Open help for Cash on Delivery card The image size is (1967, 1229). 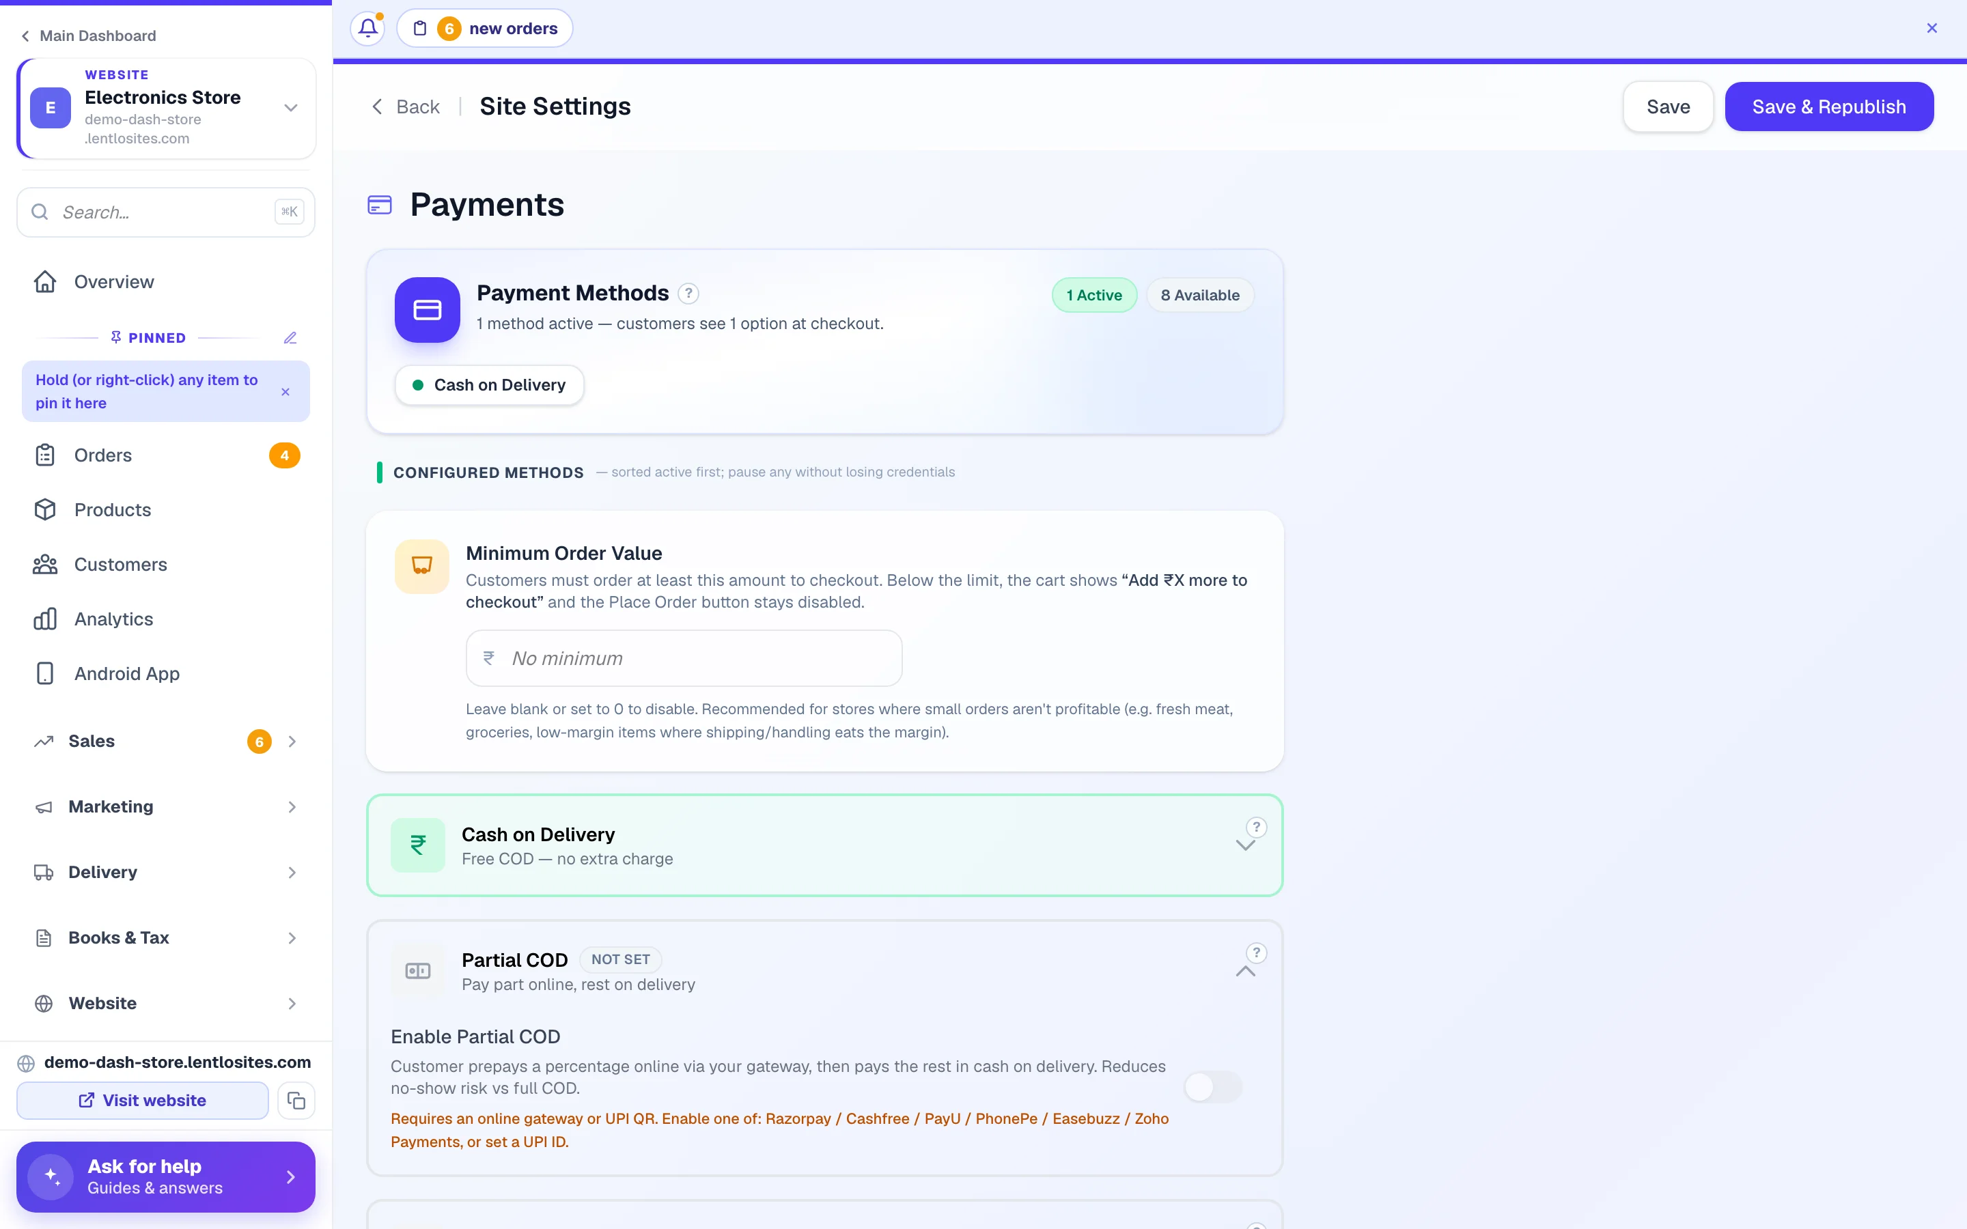pyautogui.click(x=1257, y=828)
